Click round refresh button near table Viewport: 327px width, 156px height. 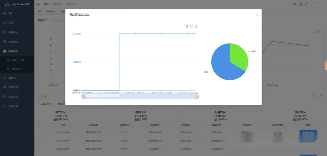tap(321, 96)
